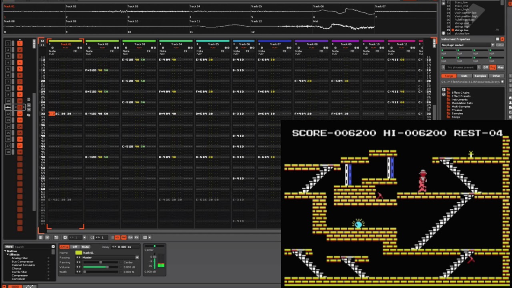Image resolution: width=512 pixels, height=288 pixels.
Task: Collapse the Effects subtree
Action: [x=8, y=254]
